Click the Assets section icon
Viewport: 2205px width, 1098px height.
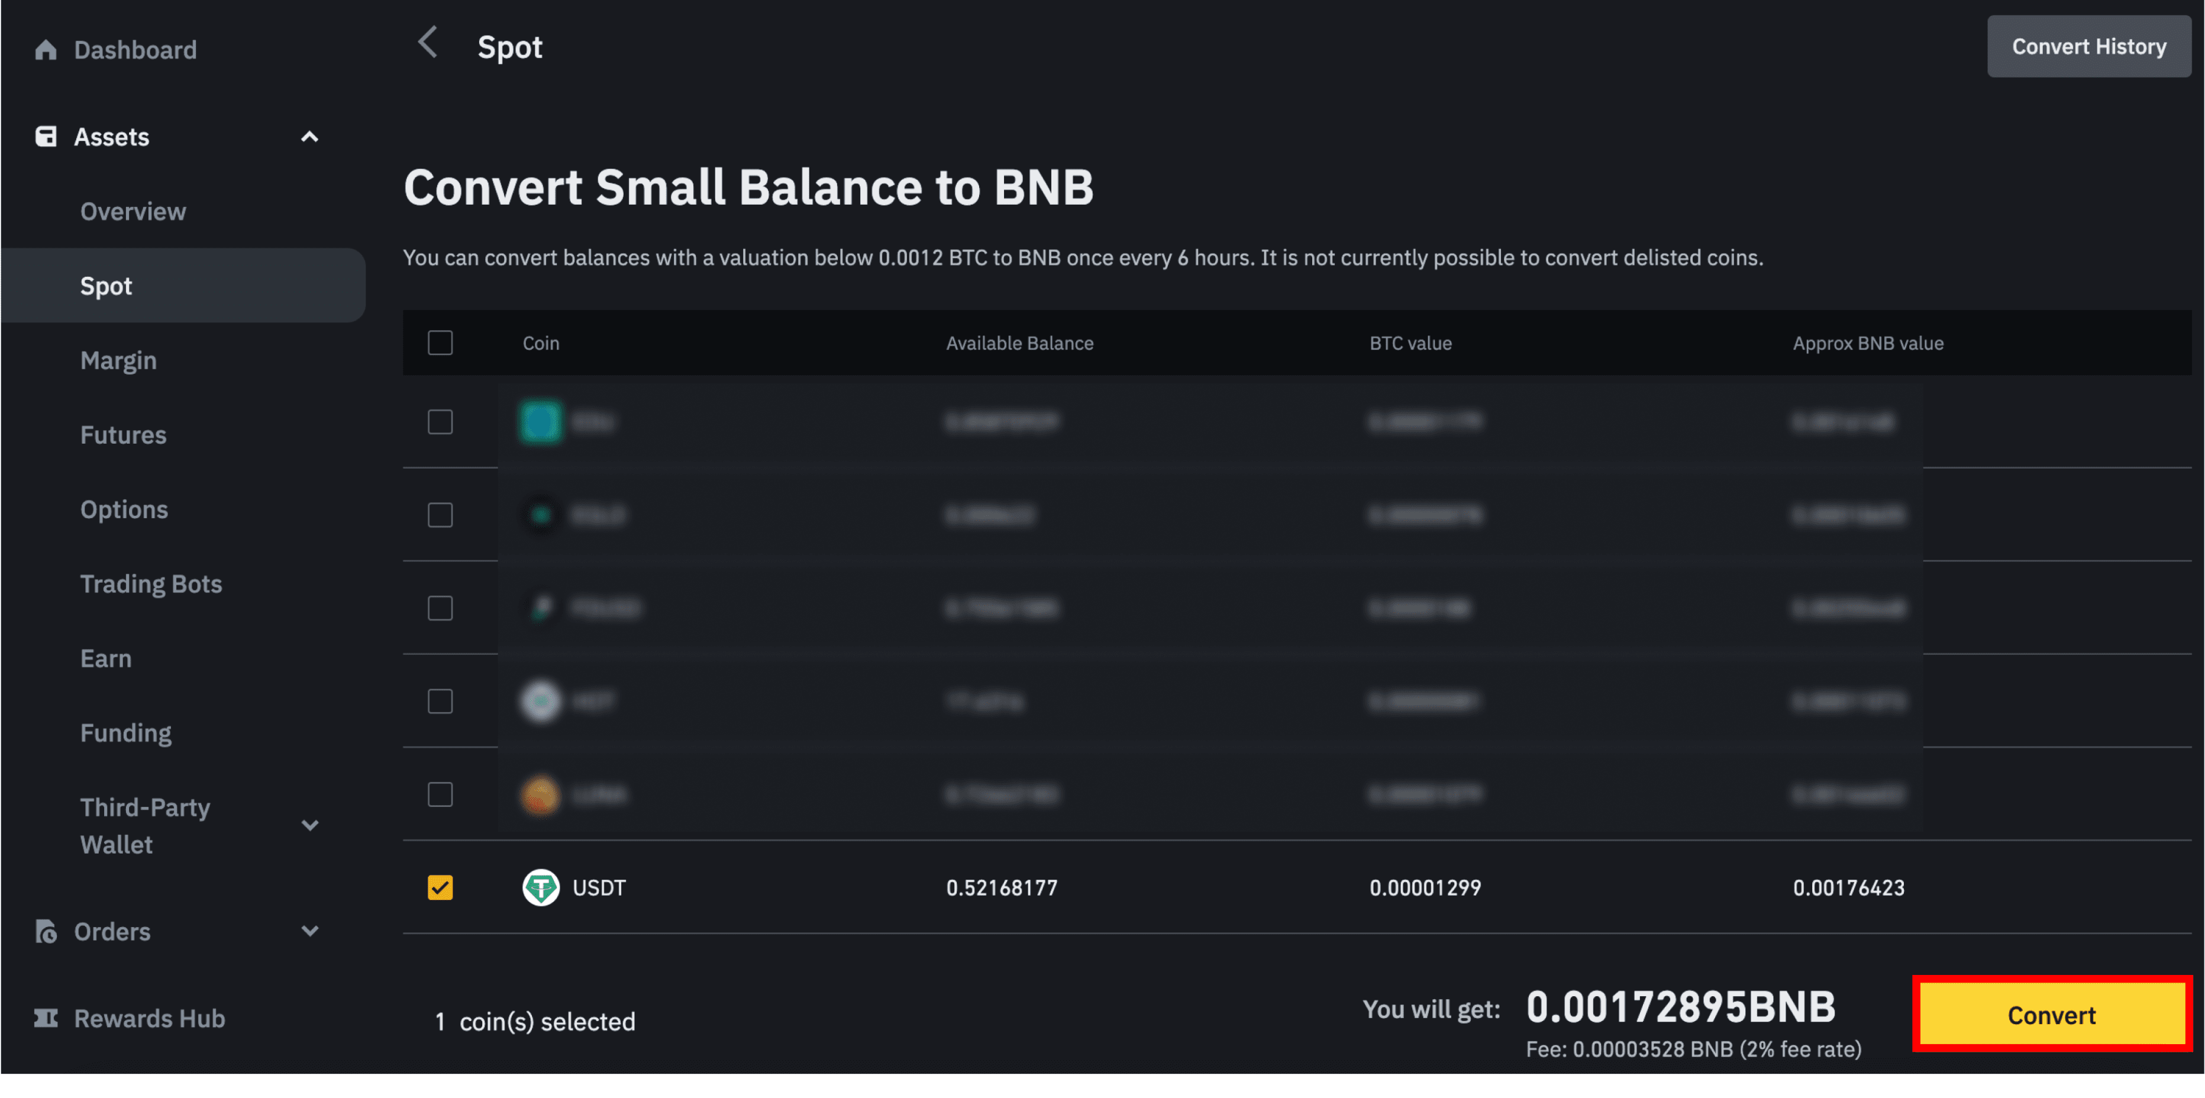(46, 137)
